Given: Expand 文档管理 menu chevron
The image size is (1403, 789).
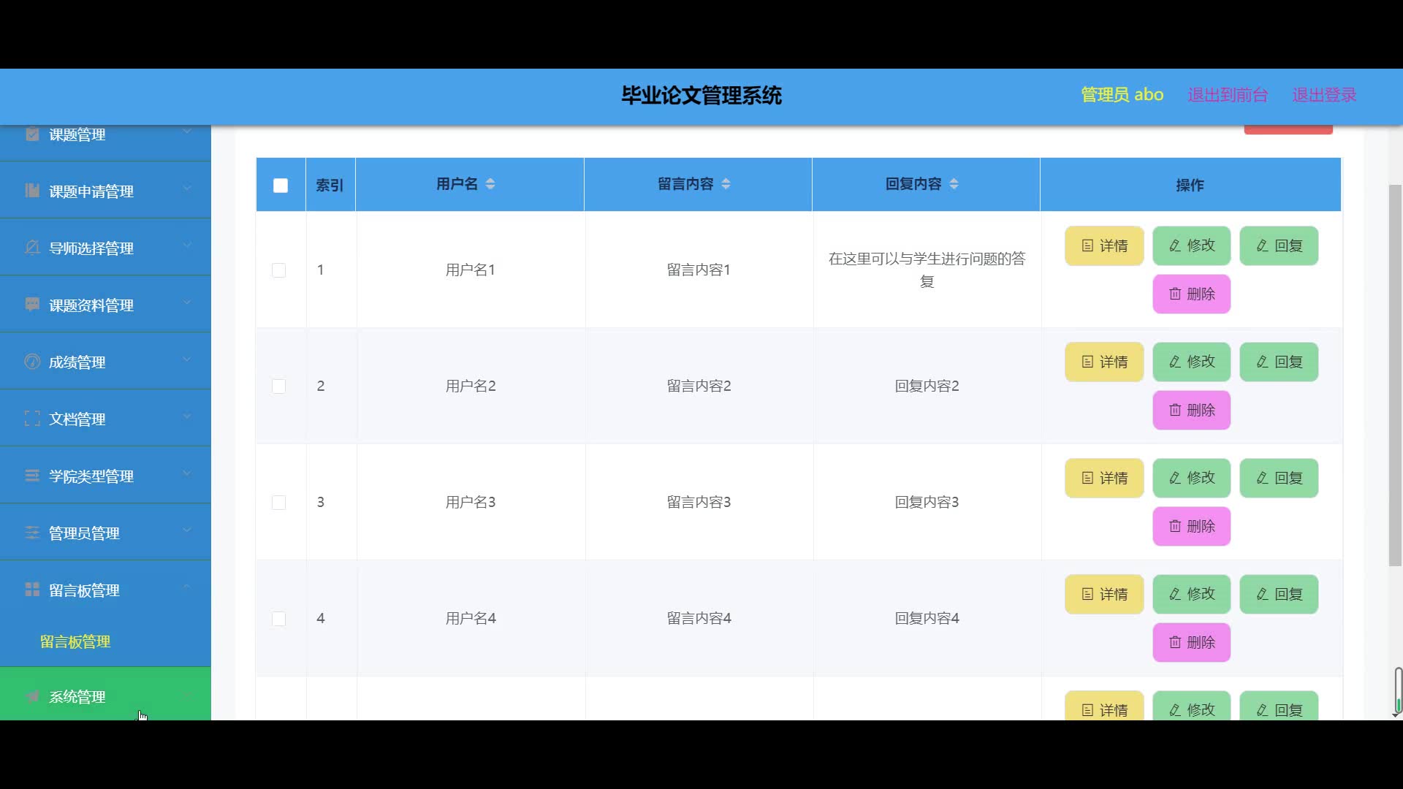Looking at the screenshot, I should click(x=187, y=416).
